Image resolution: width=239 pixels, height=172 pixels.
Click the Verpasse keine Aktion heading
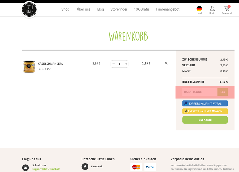click(187, 159)
